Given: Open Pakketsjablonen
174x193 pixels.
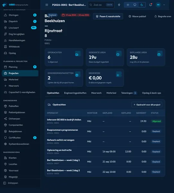Looking at the screenshot, I should pyautogui.click(x=20, y=112).
